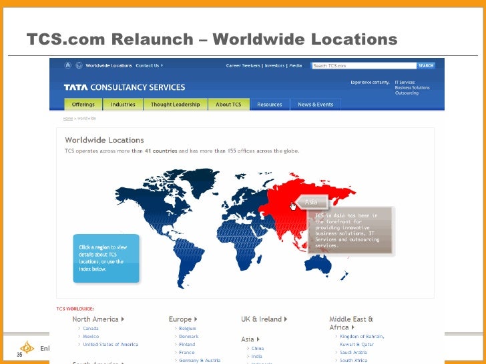Click Australia region on map
486x364 pixels.
coord(318,265)
